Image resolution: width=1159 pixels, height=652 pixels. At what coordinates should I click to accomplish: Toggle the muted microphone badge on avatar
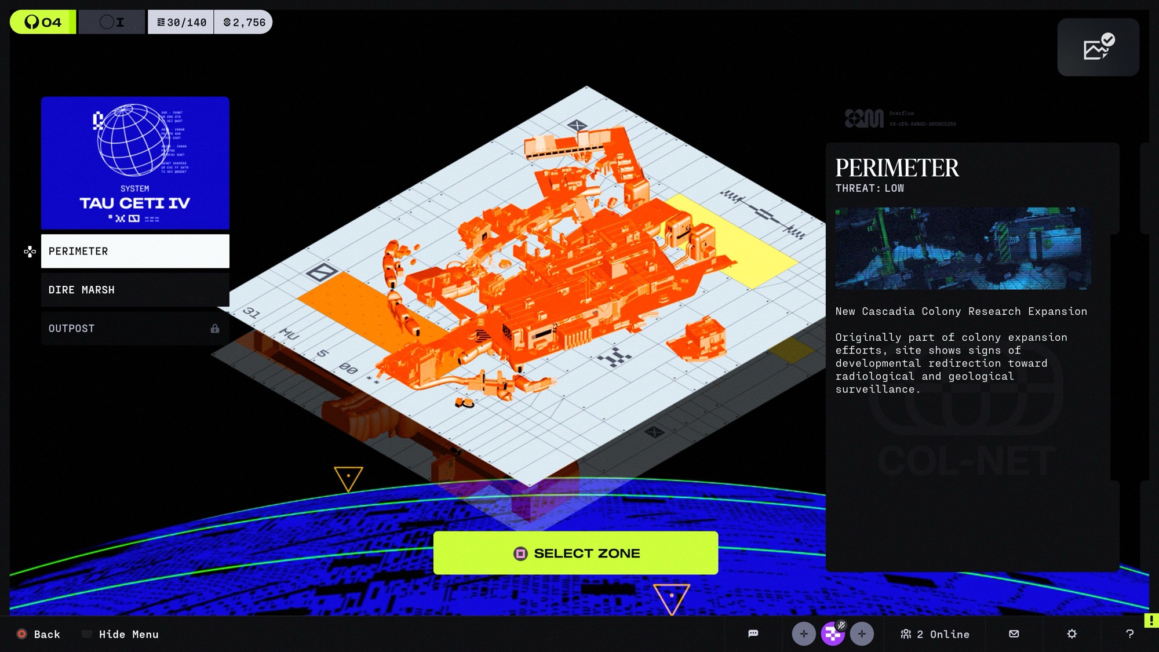(841, 625)
